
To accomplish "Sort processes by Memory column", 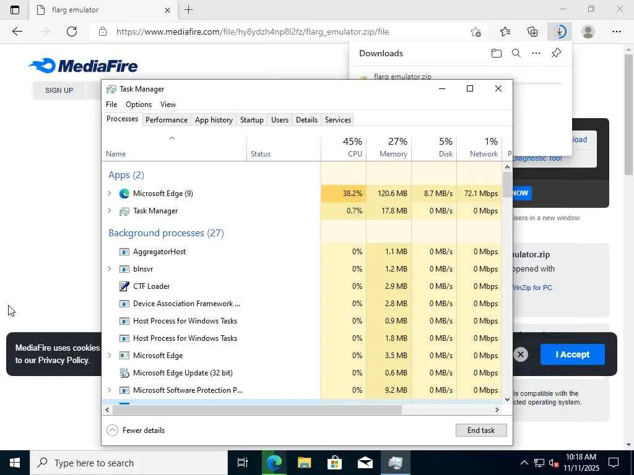I will (389, 147).
